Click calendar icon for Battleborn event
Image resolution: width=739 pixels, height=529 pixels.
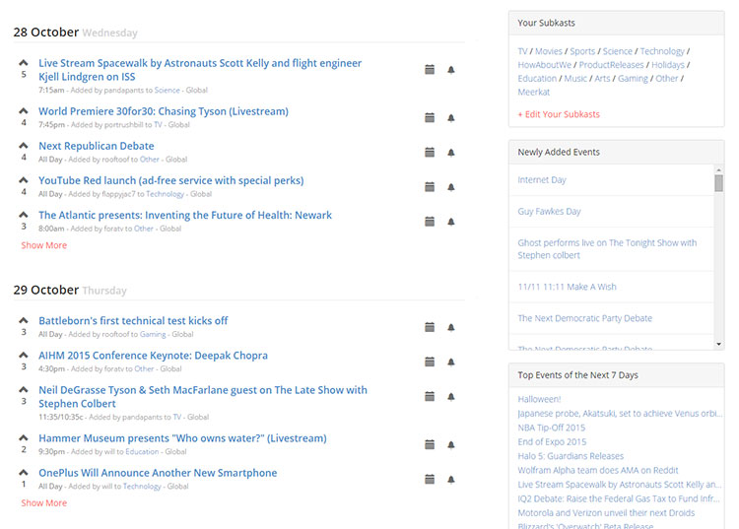click(x=430, y=327)
